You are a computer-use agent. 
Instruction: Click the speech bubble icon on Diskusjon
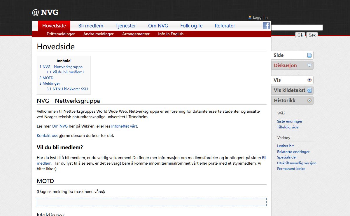pyautogui.click(x=309, y=65)
